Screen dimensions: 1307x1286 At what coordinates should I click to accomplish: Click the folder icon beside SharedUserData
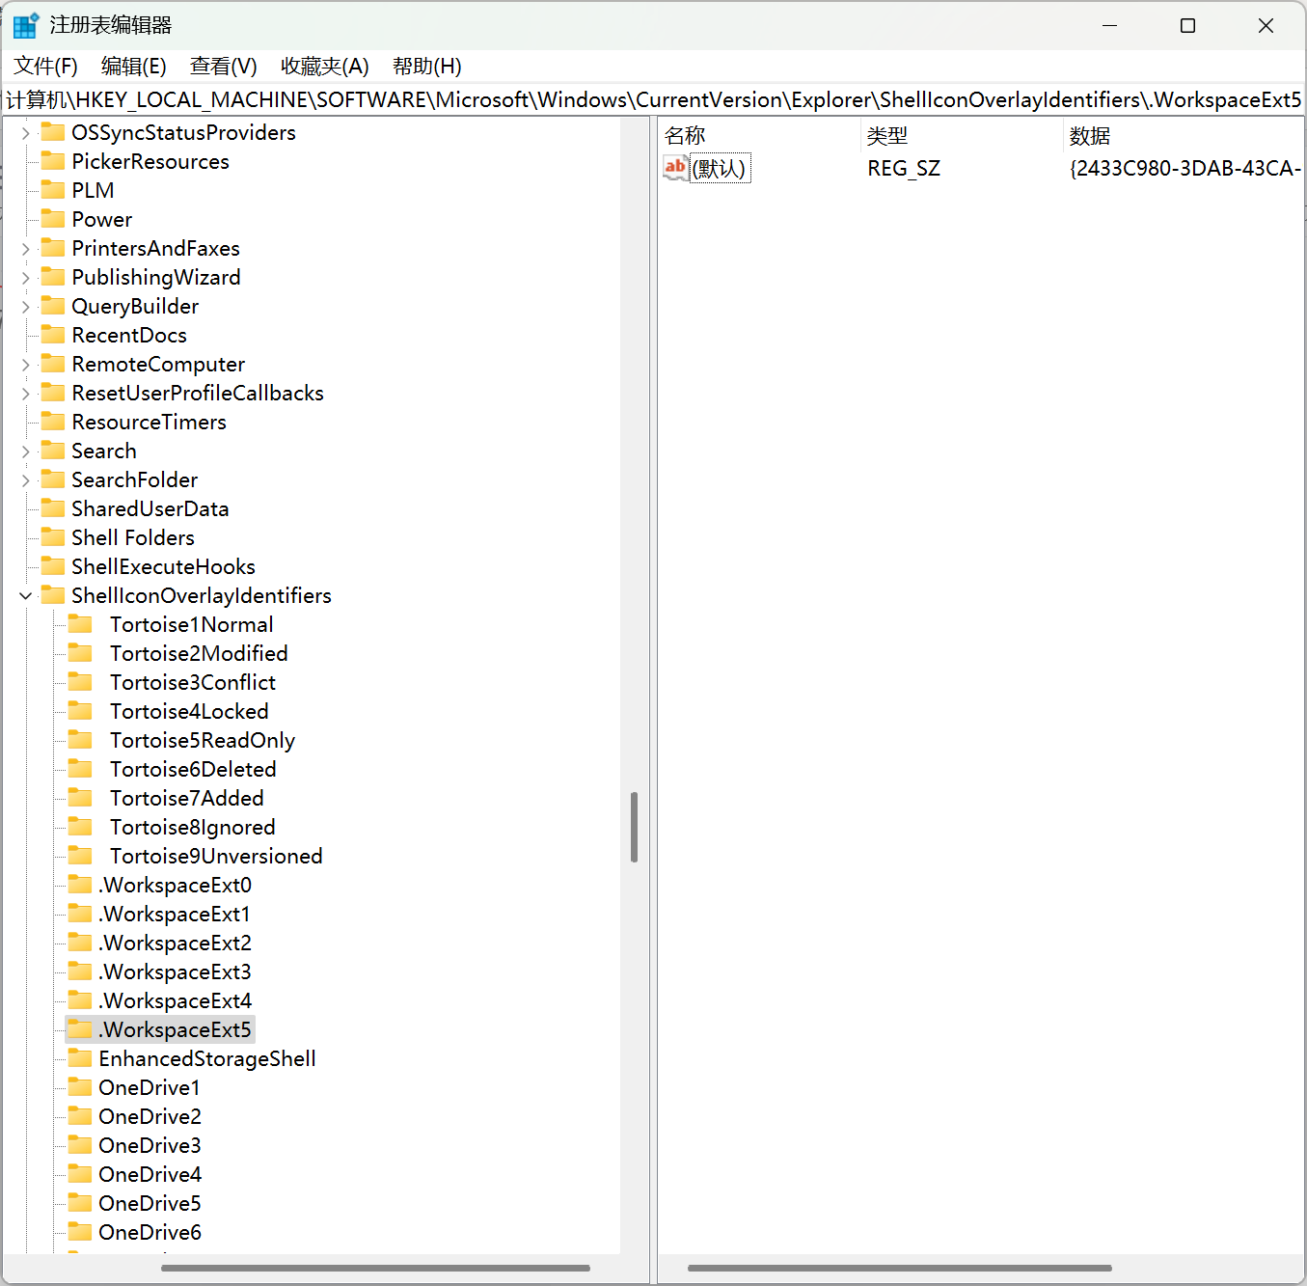pos(53,508)
